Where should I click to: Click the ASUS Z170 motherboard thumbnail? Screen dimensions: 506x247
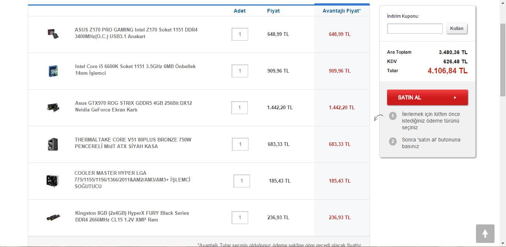coord(53,34)
